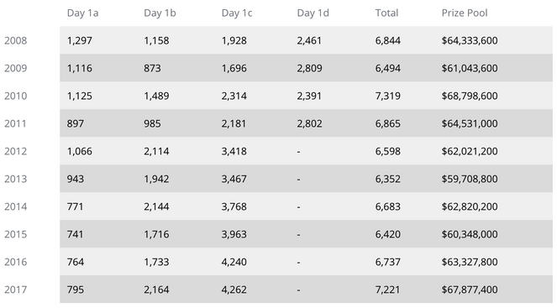Screen dimensions: 557x308
Task: Click the 2013 Day 1b value 1,942
Action: coord(156,179)
